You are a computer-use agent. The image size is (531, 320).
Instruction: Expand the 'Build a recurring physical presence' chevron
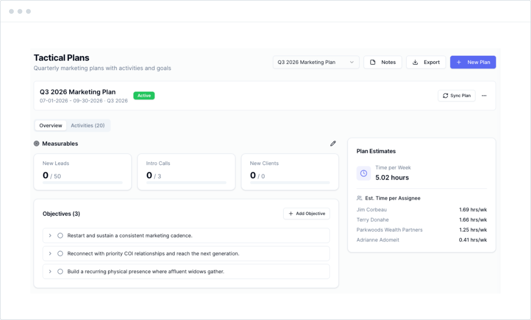point(50,272)
